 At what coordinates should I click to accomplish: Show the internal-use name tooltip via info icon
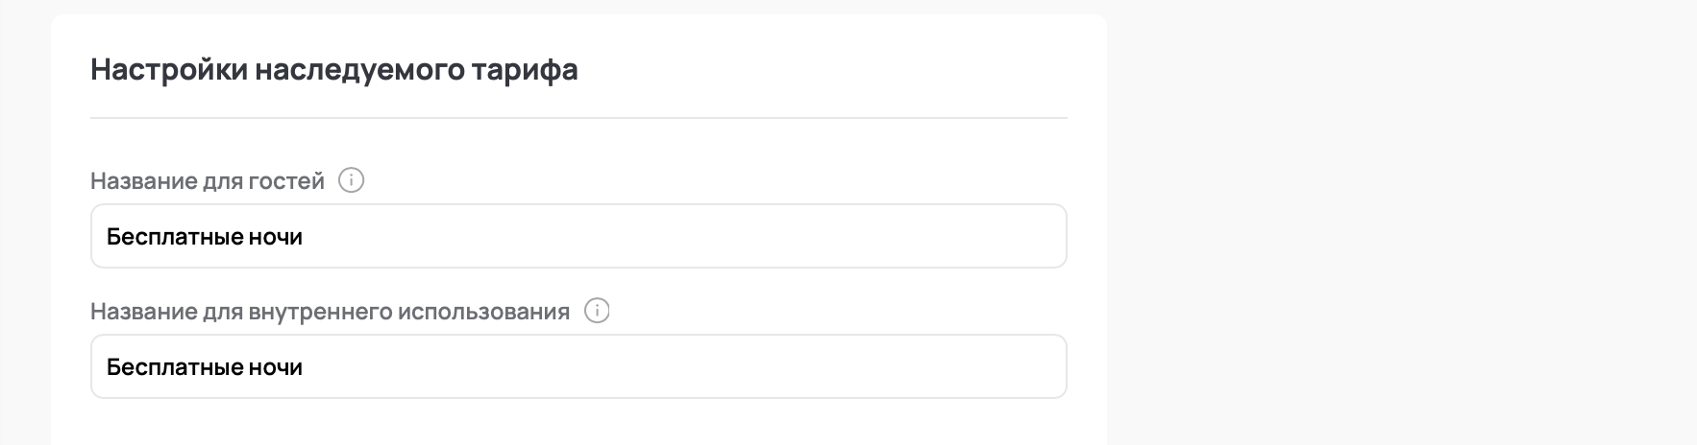pyautogui.click(x=597, y=311)
